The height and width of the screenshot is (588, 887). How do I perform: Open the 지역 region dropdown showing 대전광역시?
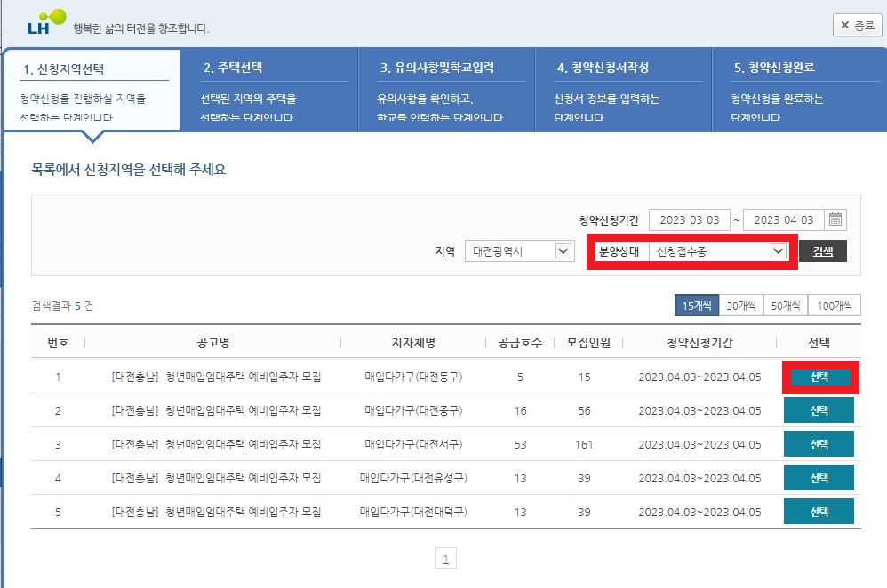pos(520,250)
